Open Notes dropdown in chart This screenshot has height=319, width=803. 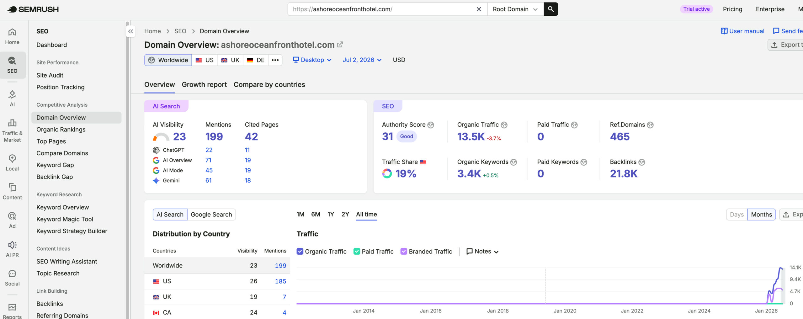482,252
